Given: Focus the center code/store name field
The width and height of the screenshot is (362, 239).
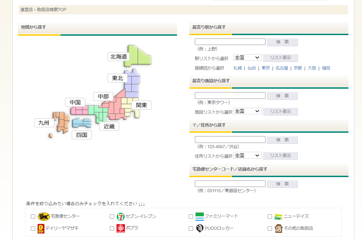Looking at the screenshot, I should click(x=230, y=184).
